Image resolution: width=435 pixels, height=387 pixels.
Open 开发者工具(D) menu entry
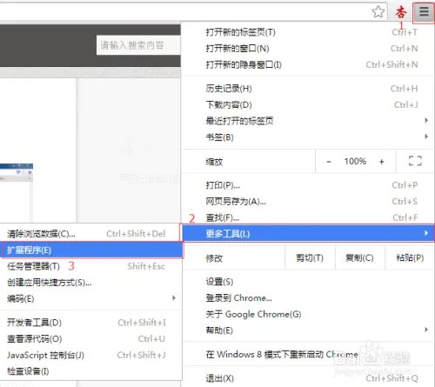tap(90, 323)
